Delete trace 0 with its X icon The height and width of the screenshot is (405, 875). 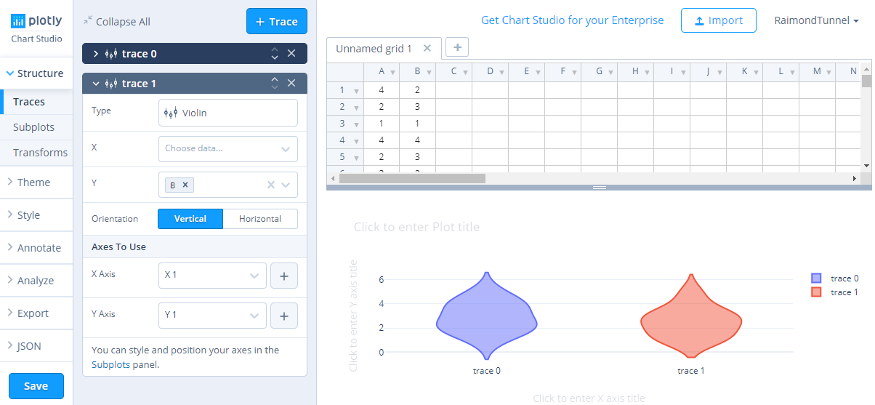291,54
